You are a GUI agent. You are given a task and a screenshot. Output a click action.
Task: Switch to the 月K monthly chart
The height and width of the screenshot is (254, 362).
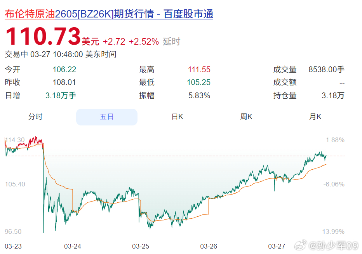(315, 116)
